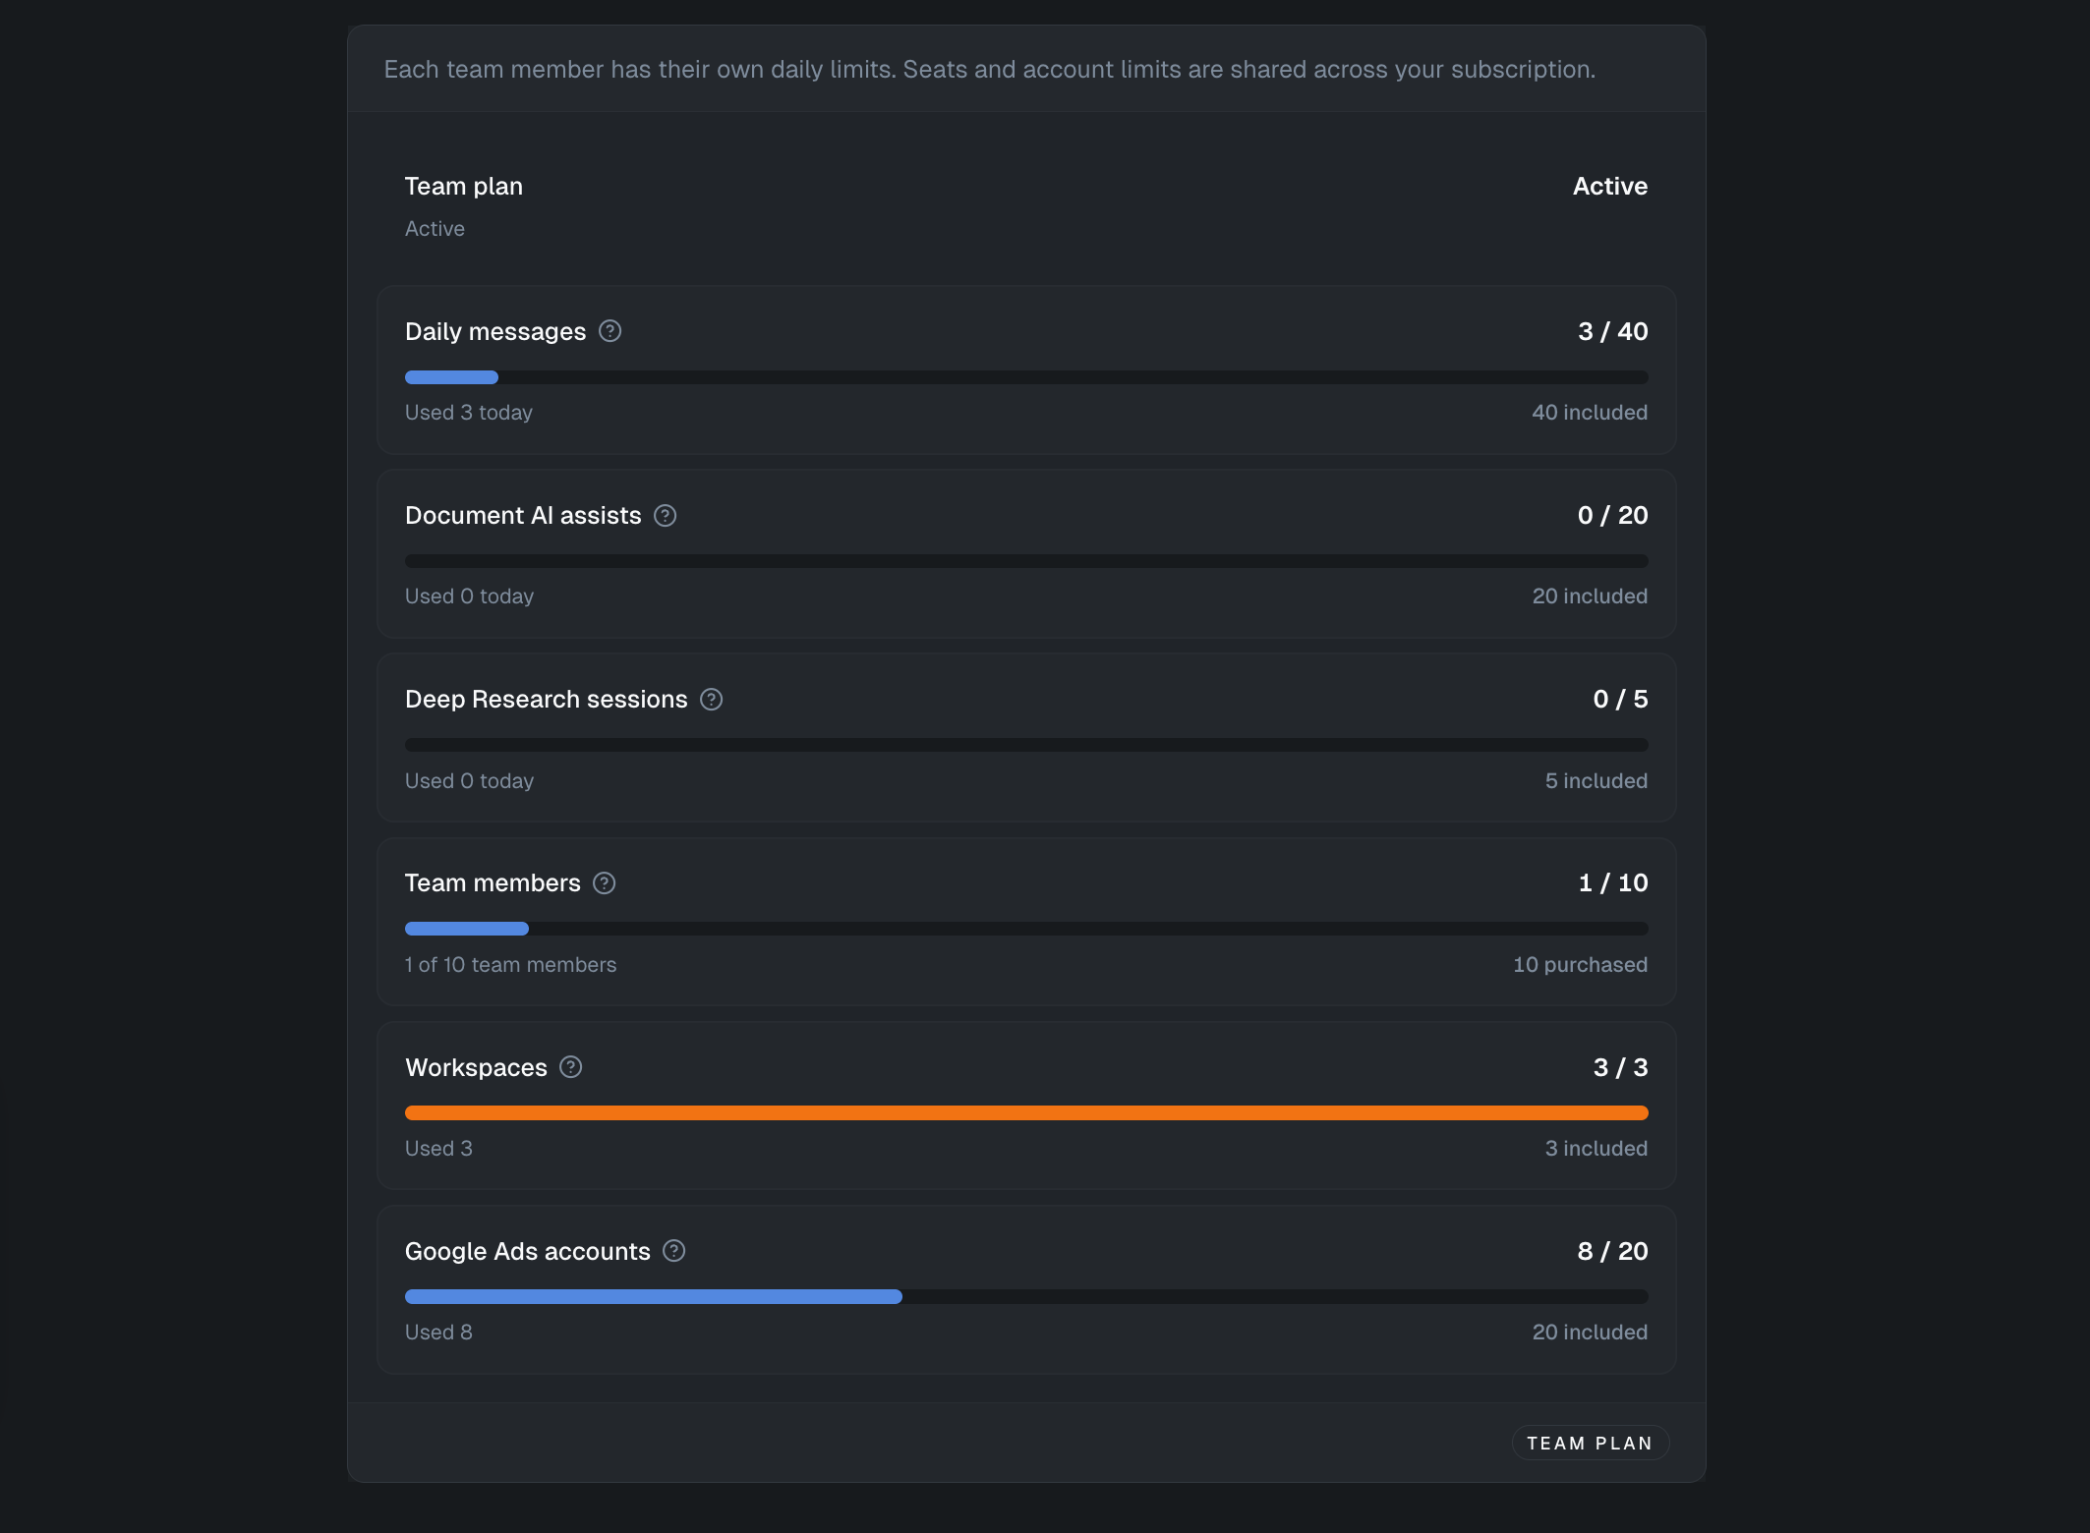Click the daily limits description text banner
Image resolution: width=2090 pixels, height=1533 pixels.
tap(989, 70)
